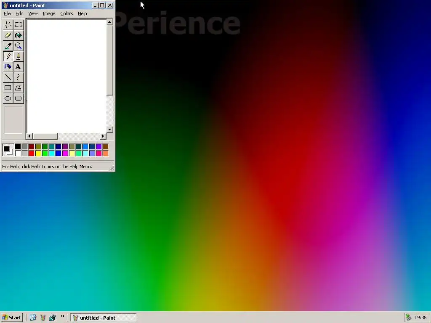The image size is (431, 323).
Task: Pick the black palette color
Action: [x=18, y=147]
